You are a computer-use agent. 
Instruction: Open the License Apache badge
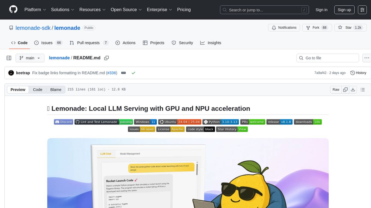(170, 129)
